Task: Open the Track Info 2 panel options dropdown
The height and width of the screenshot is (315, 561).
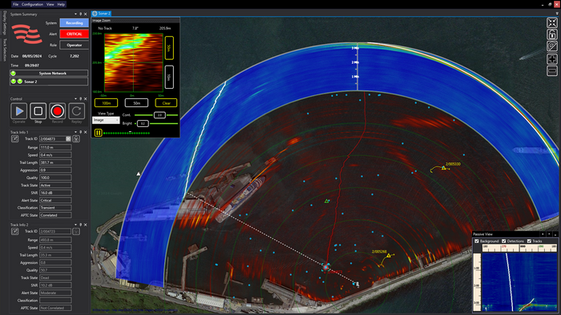Action: tap(75, 225)
